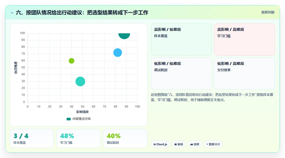The image size is (285, 158).
Task: Click the 执行难度 y-axis title
Action: (16, 68)
